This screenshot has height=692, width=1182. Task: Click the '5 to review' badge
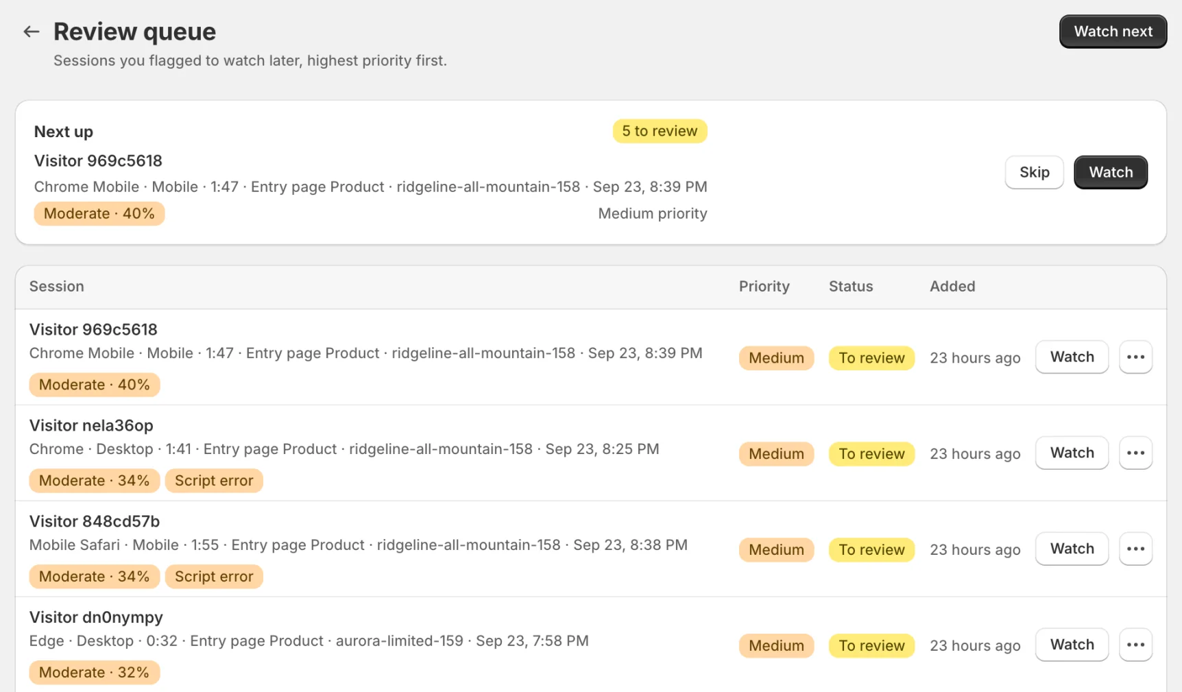point(660,131)
